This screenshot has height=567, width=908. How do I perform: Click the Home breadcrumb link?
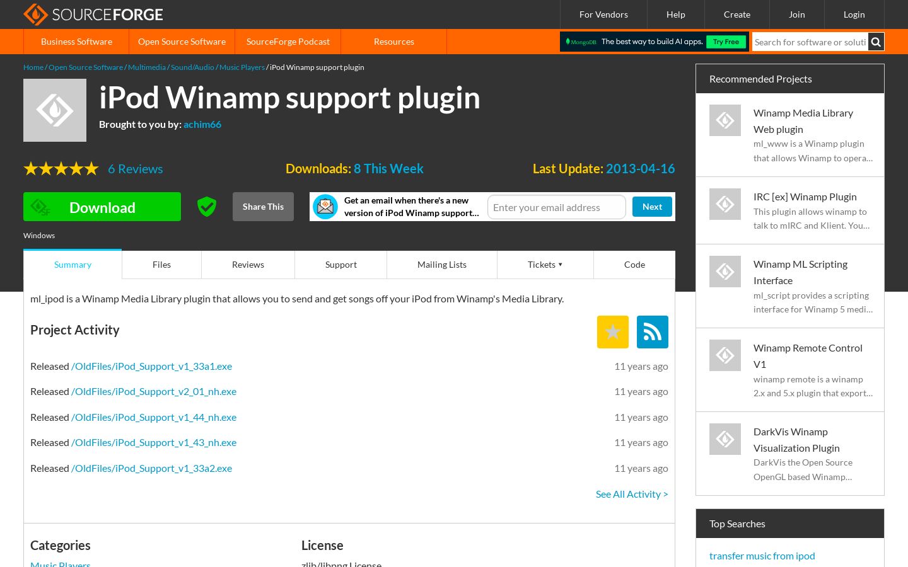click(33, 67)
